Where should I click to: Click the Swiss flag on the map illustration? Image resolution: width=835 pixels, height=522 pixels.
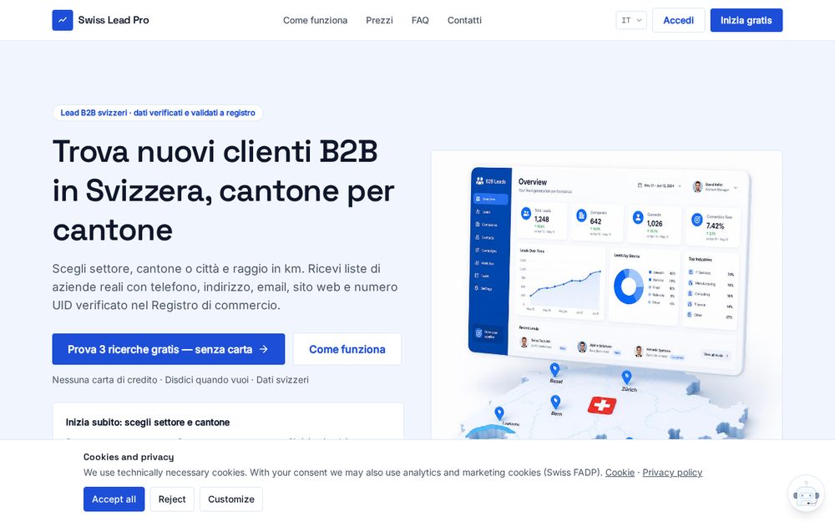(x=602, y=405)
